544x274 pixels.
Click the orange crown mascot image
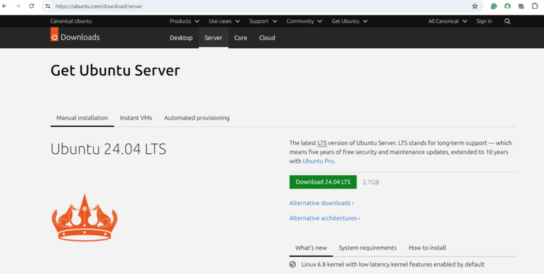coord(84,217)
